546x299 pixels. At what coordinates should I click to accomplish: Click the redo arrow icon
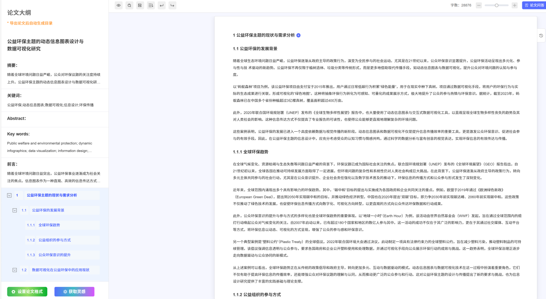tap(172, 5)
